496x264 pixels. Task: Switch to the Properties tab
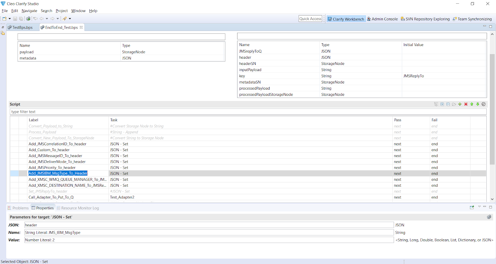point(42,208)
